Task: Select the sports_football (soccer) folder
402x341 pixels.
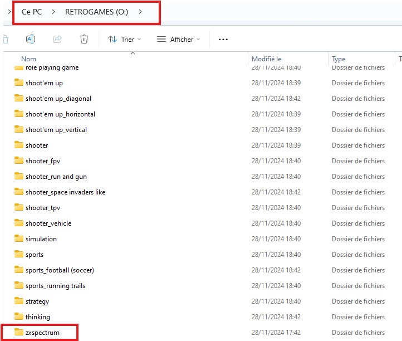Action: (x=60, y=270)
